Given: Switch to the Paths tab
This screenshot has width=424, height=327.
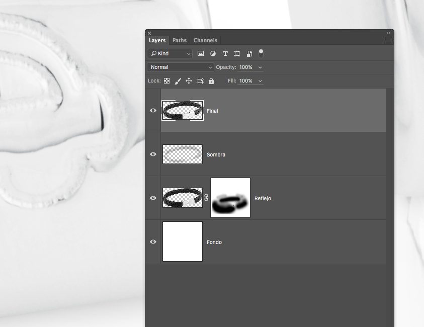Looking at the screenshot, I should click(x=180, y=40).
